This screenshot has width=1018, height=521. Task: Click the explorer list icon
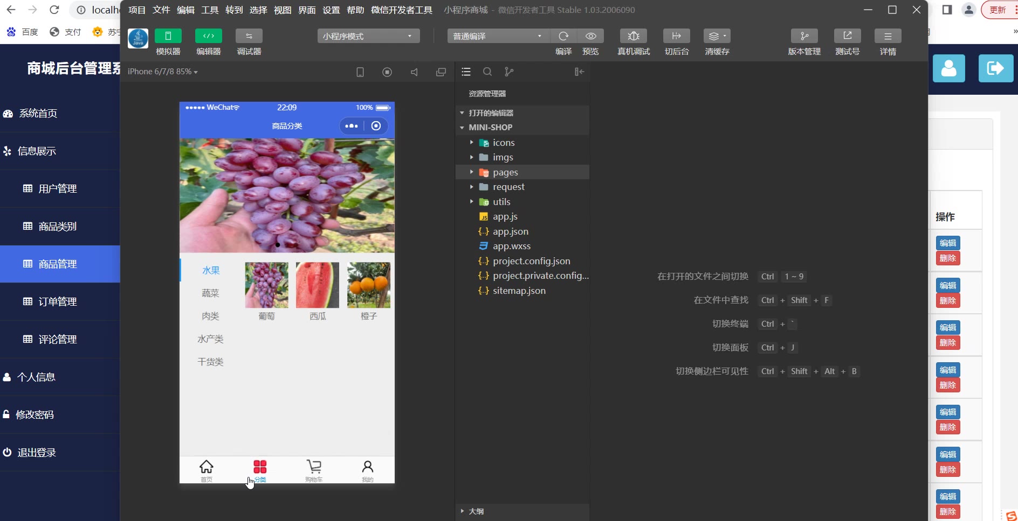click(x=466, y=72)
